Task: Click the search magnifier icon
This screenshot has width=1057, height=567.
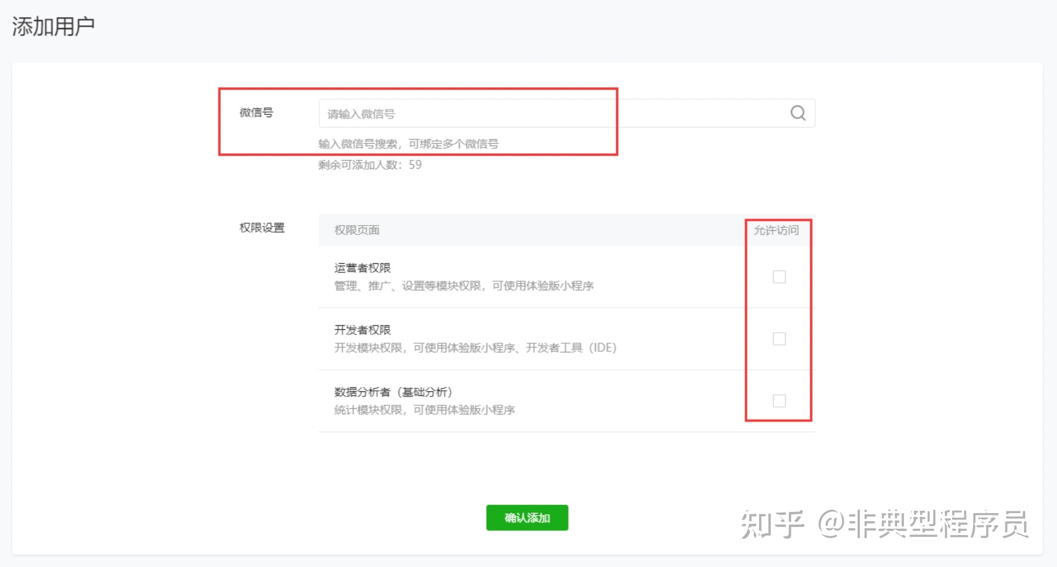Action: (x=798, y=112)
